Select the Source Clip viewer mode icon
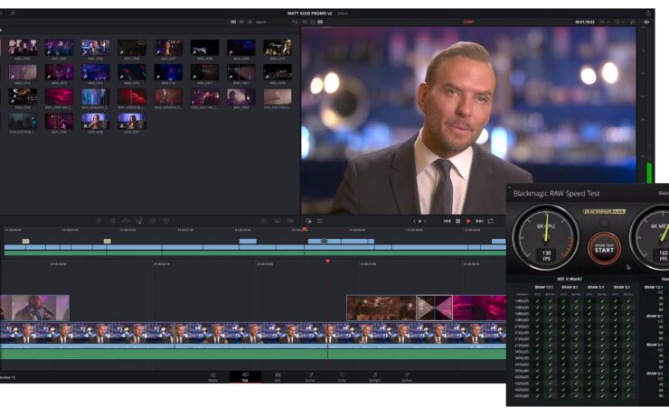The width and height of the screenshot is (669, 415). tap(305, 22)
